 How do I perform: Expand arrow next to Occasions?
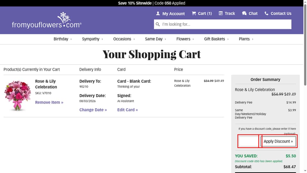(x=134, y=39)
